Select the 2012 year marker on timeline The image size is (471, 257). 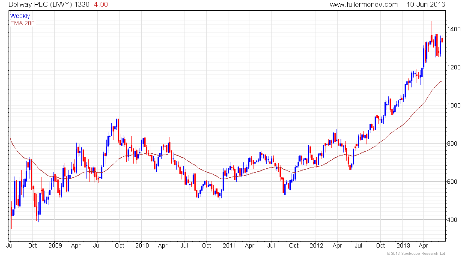click(316, 245)
